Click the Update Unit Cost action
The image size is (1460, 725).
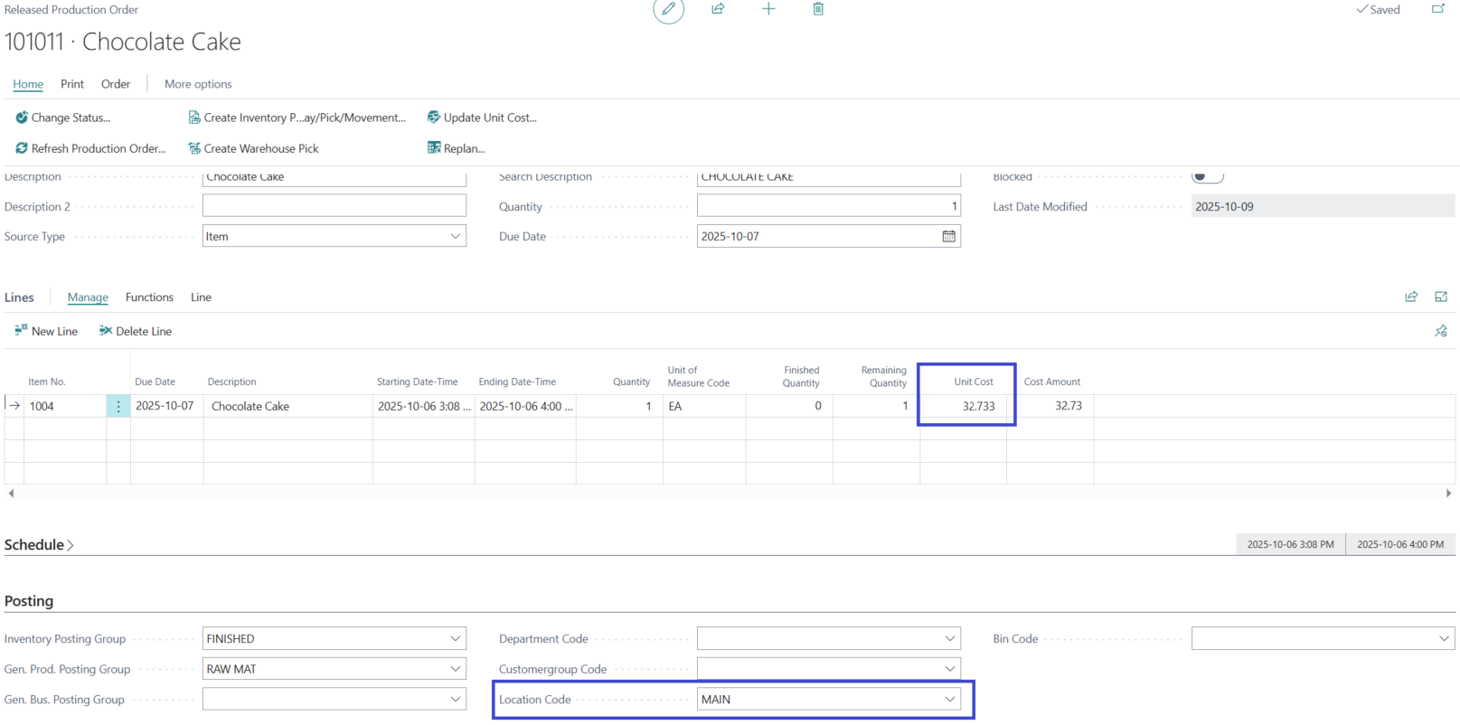(x=482, y=118)
